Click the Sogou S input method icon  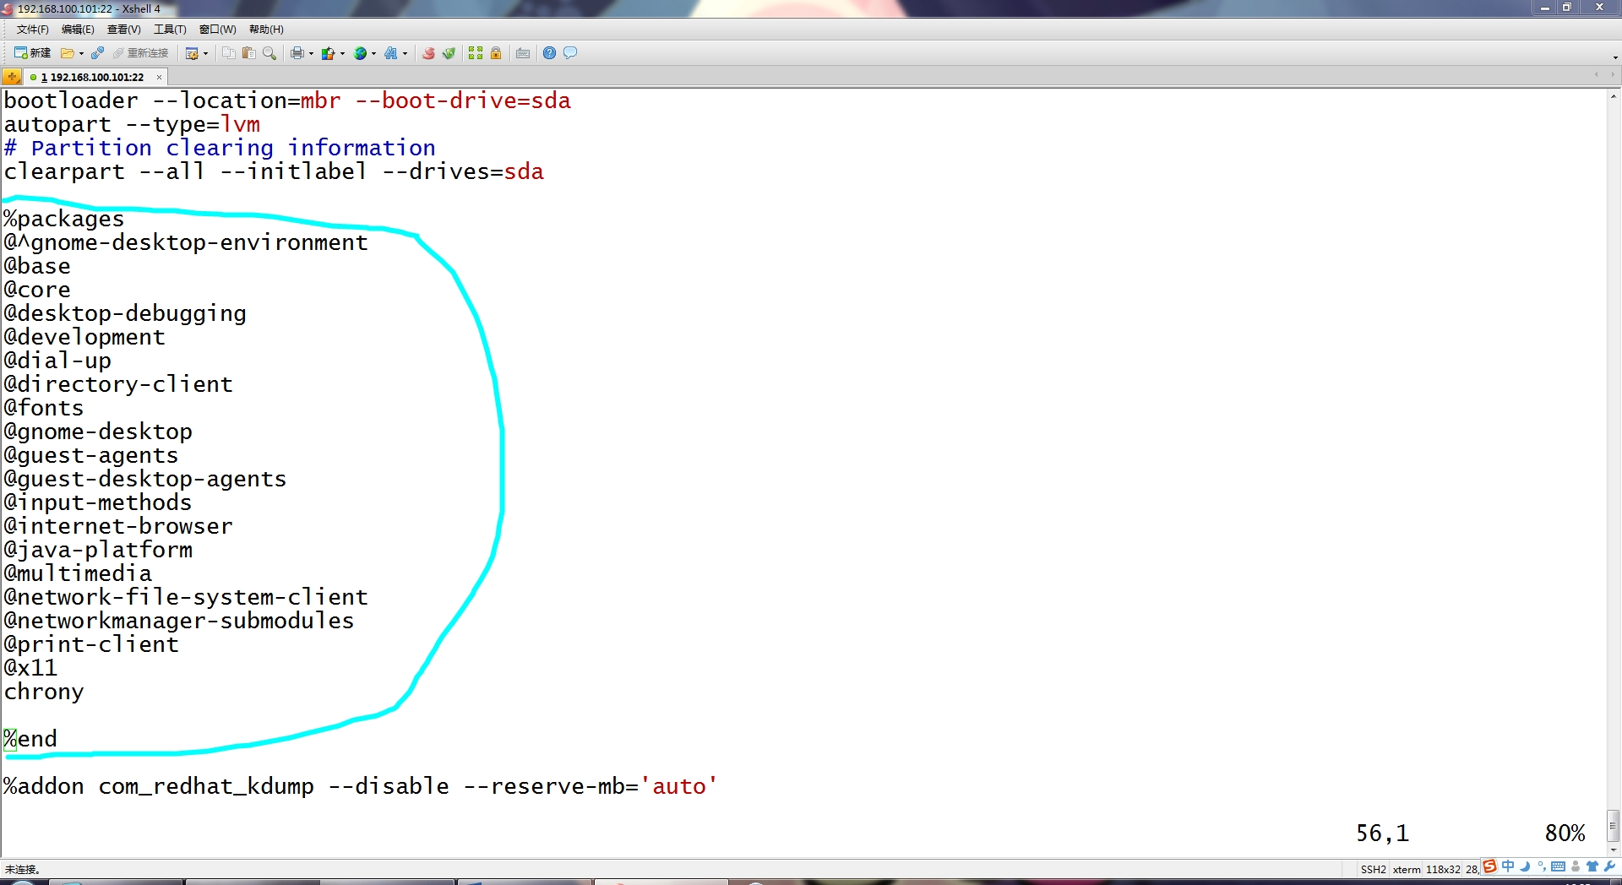click(1490, 866)
